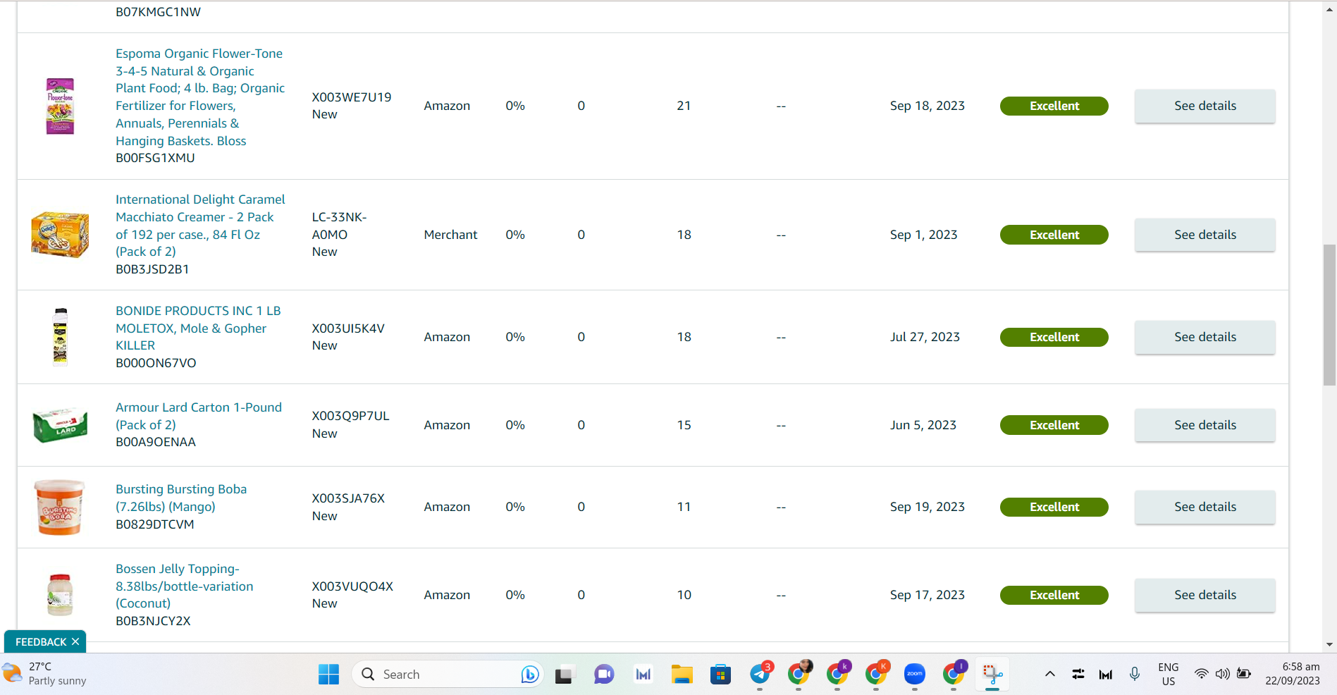Switch to Chrome with I profile badge
This screenshot has width=1337, height=695.
(x=954, y=675)
